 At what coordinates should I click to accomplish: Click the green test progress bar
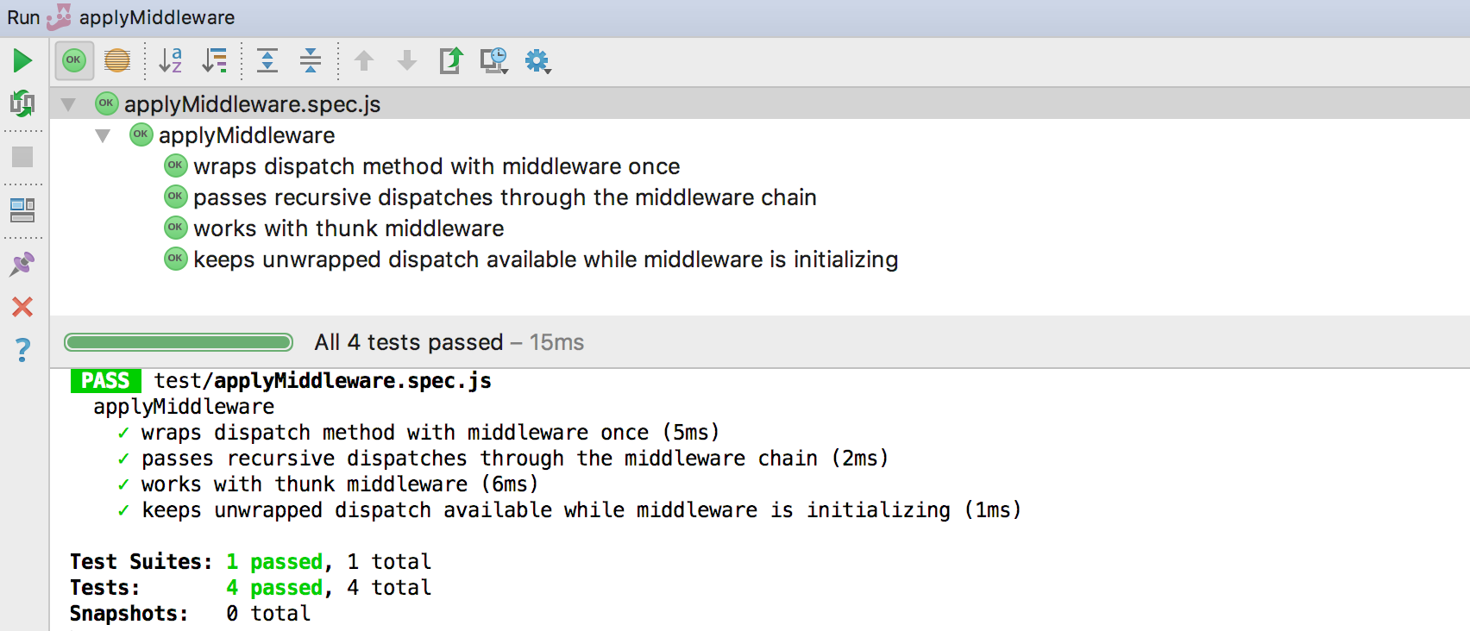[x=179, y=342]
